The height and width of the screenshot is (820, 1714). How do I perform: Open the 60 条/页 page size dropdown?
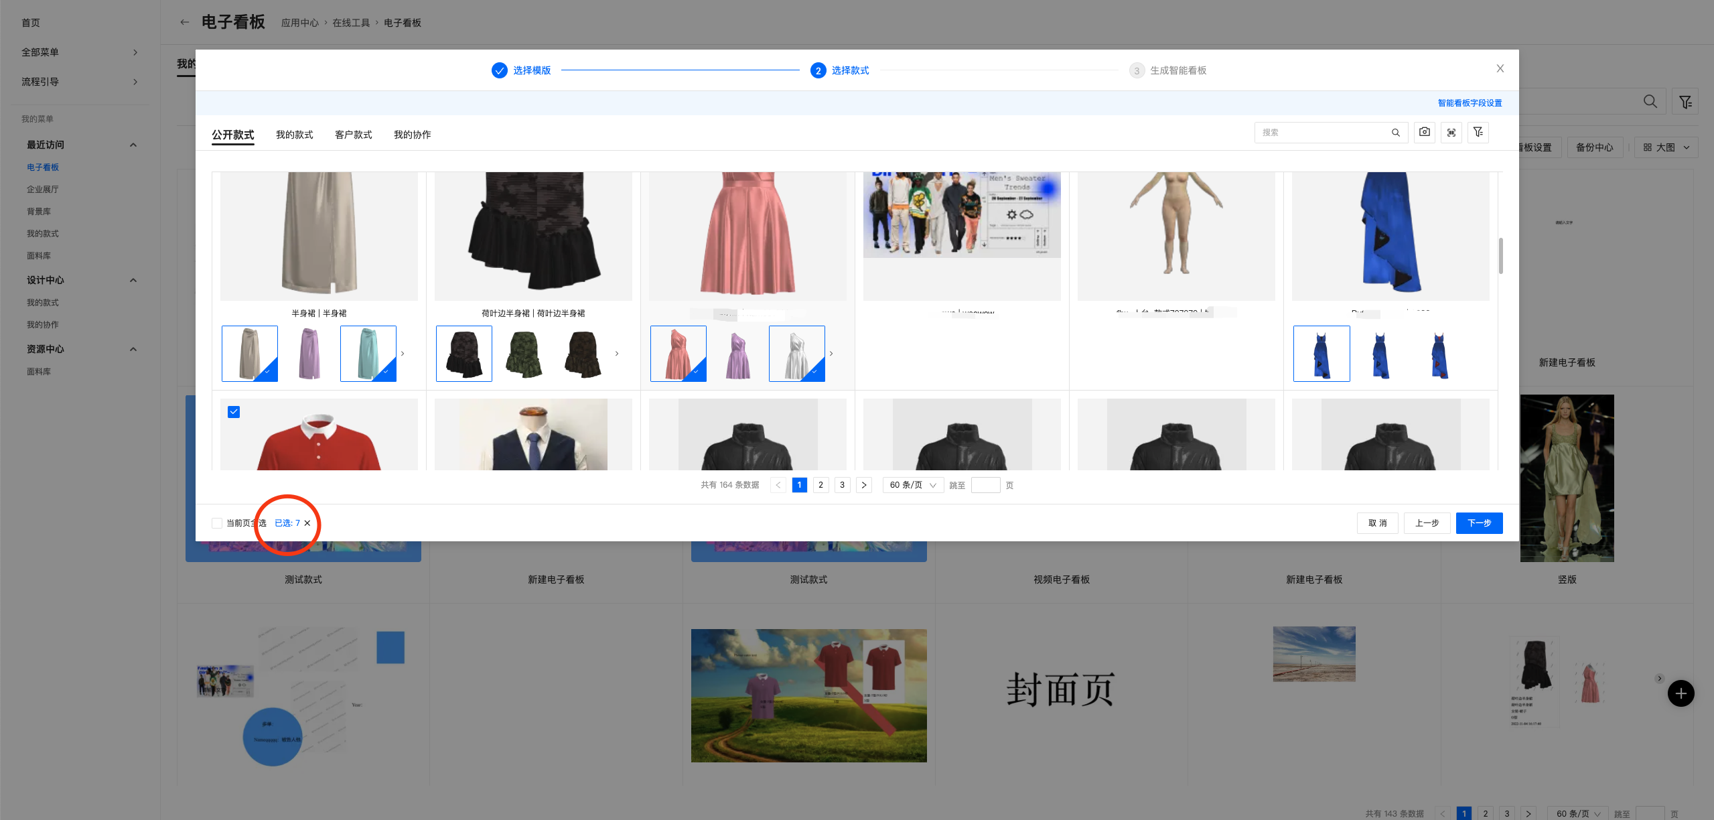coord(912,485)
